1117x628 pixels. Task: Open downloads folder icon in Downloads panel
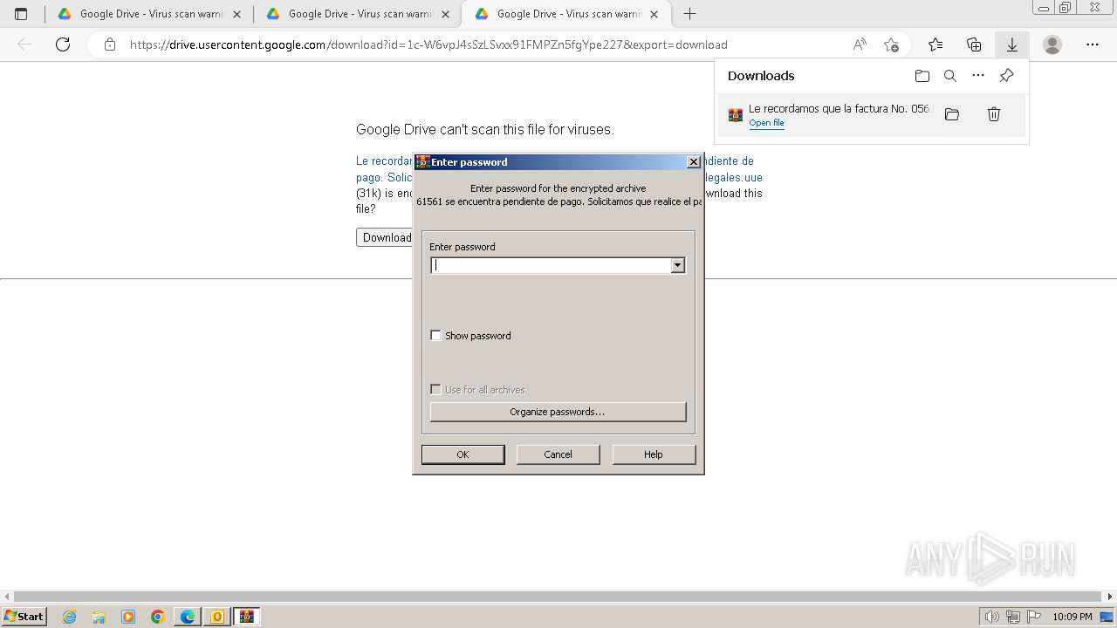922,76
